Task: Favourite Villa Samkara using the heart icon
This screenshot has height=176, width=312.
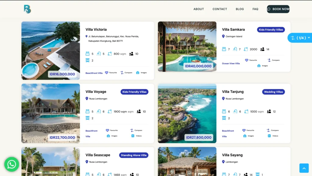Action: coord(246,60)
